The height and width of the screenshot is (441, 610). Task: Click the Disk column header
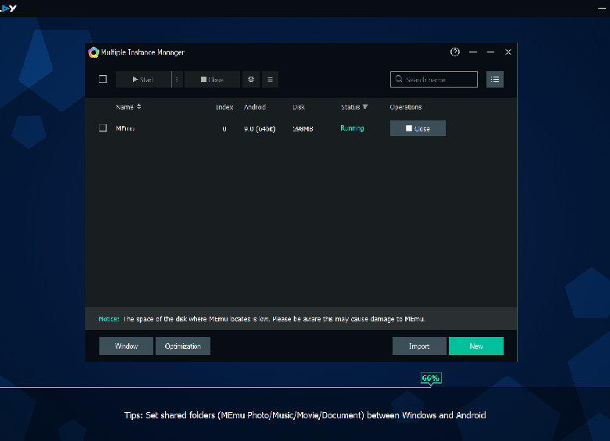[299, 107]
